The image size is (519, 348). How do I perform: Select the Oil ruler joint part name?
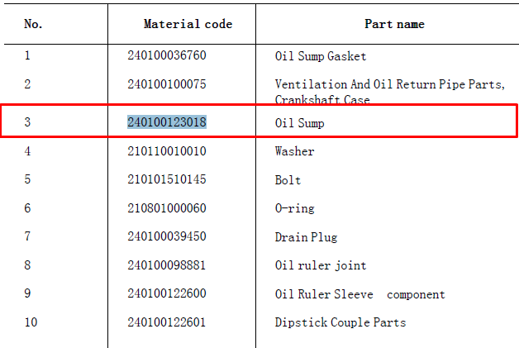321,265
